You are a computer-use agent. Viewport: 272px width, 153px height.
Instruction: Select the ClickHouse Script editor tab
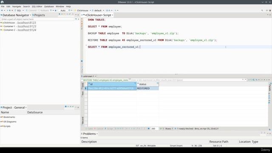(x=97, y=15)
